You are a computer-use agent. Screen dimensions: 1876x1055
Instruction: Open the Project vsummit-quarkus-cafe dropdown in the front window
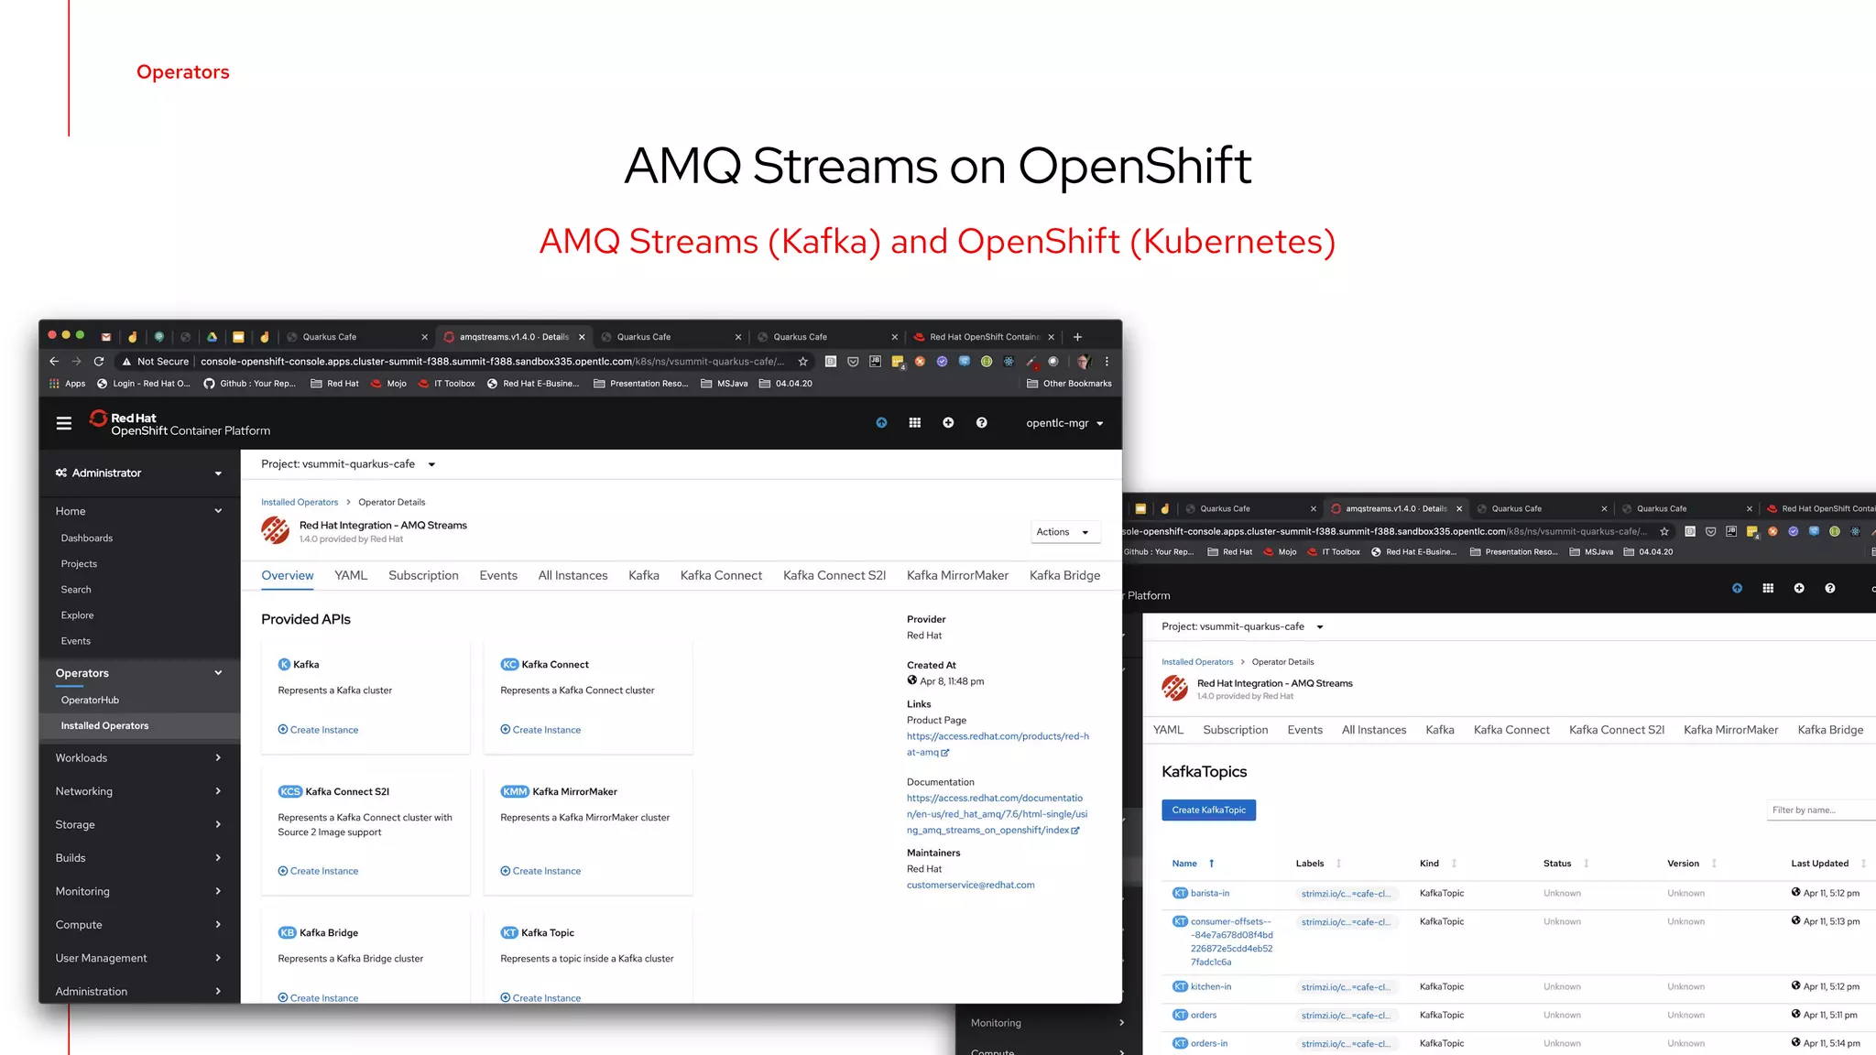click(348, 464)
